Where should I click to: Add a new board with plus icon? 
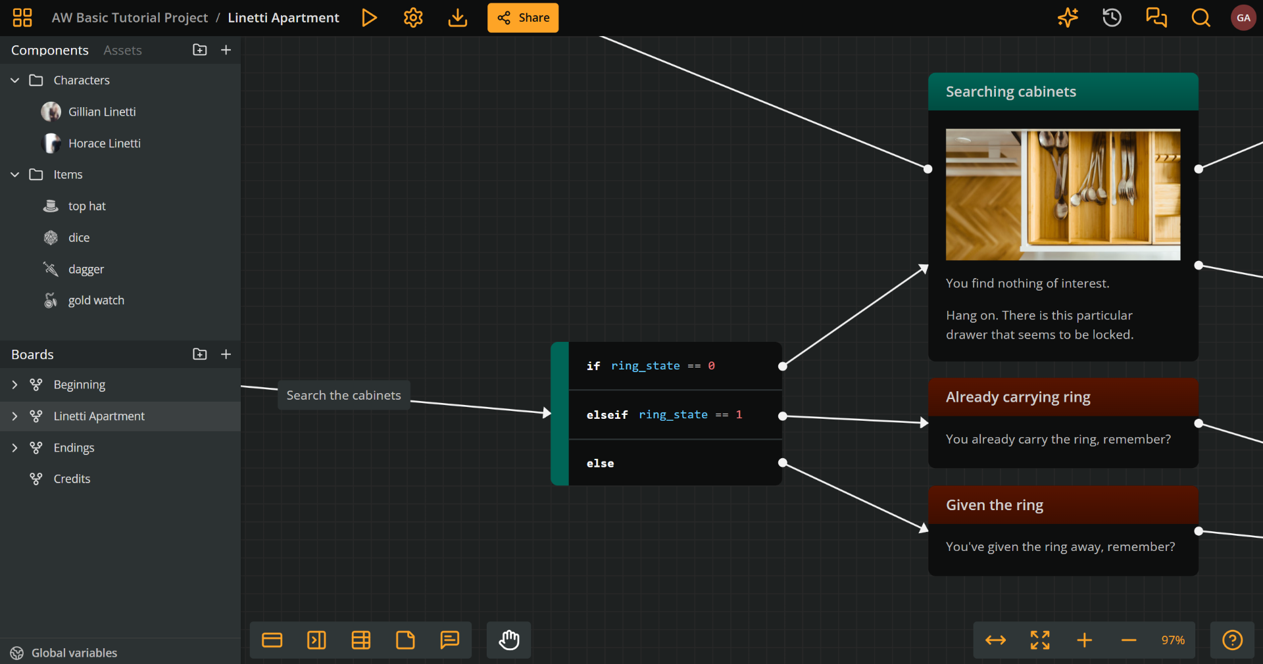pos(226,354)
